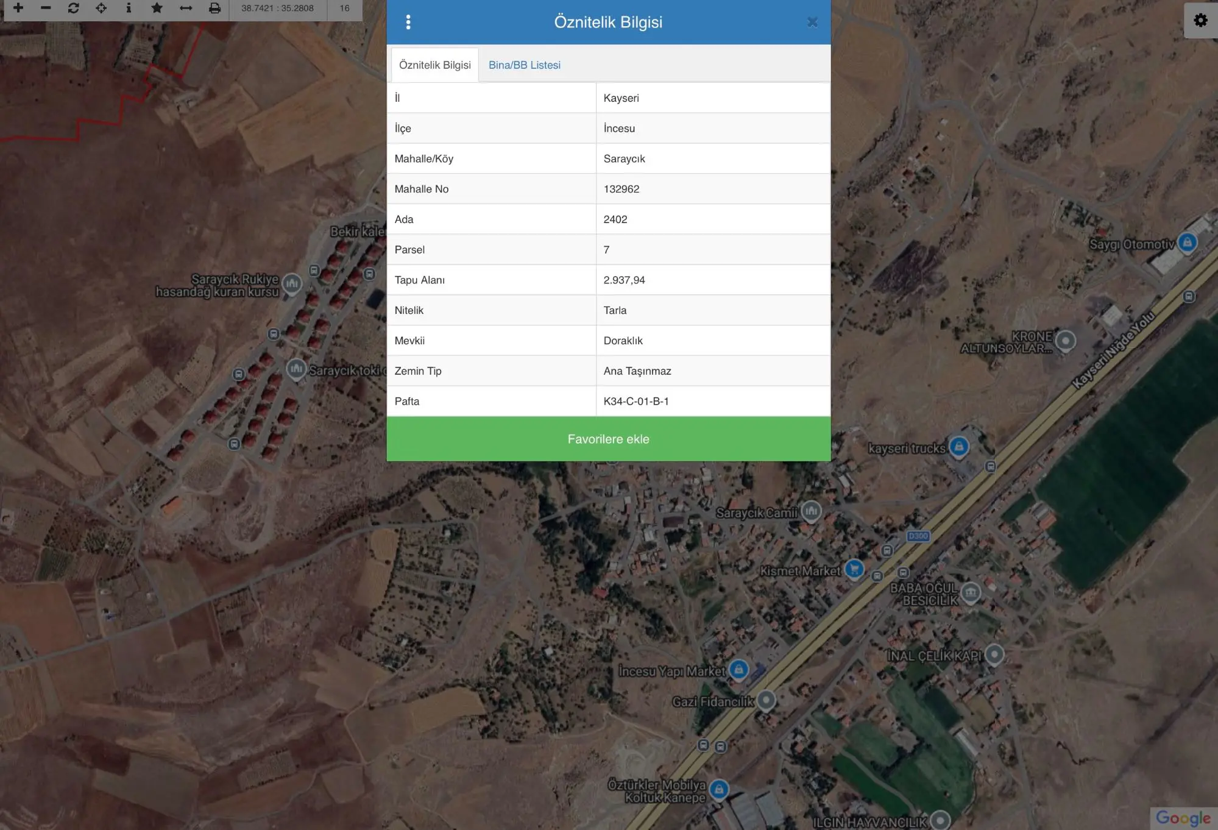Viewport: 1218px width, 830px height.
Task: Activate the crosshair locate tool
Action: point(101,8)
